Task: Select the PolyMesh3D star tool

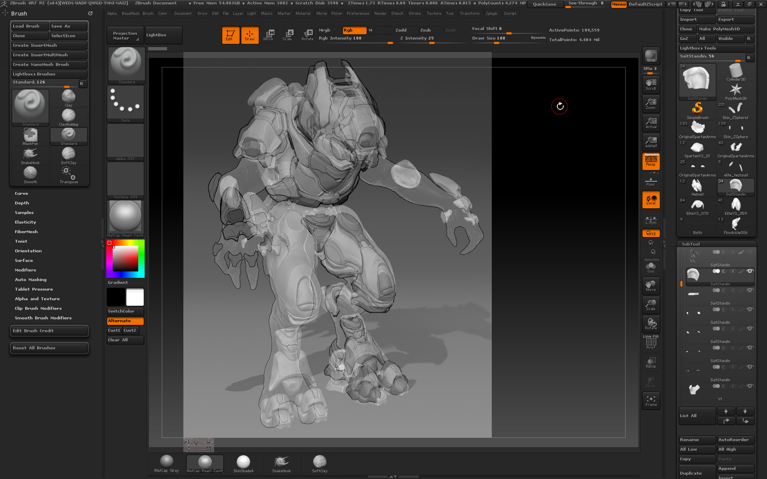Action: coord(735,91)
